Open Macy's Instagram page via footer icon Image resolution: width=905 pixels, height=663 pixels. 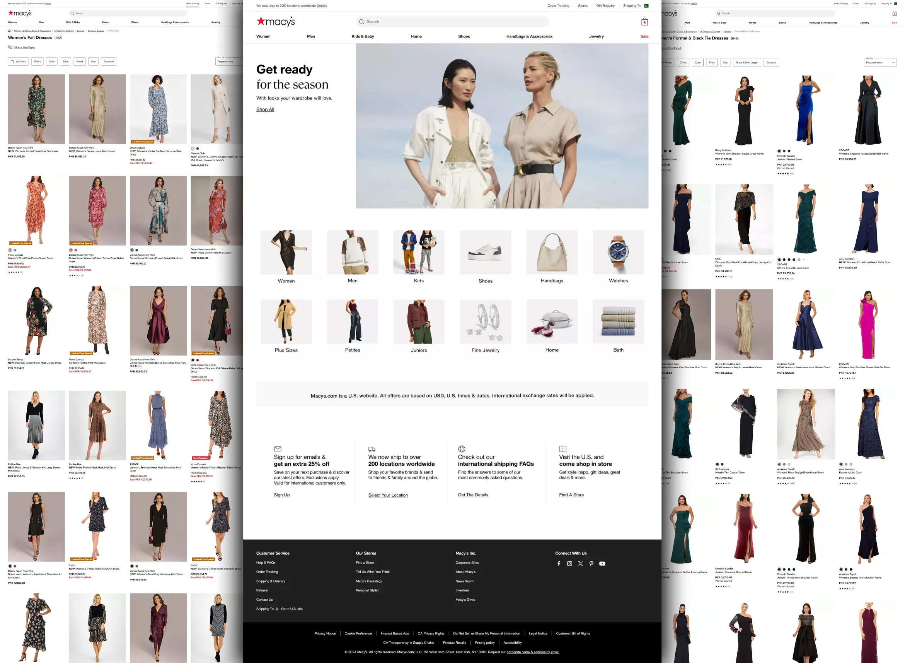[569, 564]
